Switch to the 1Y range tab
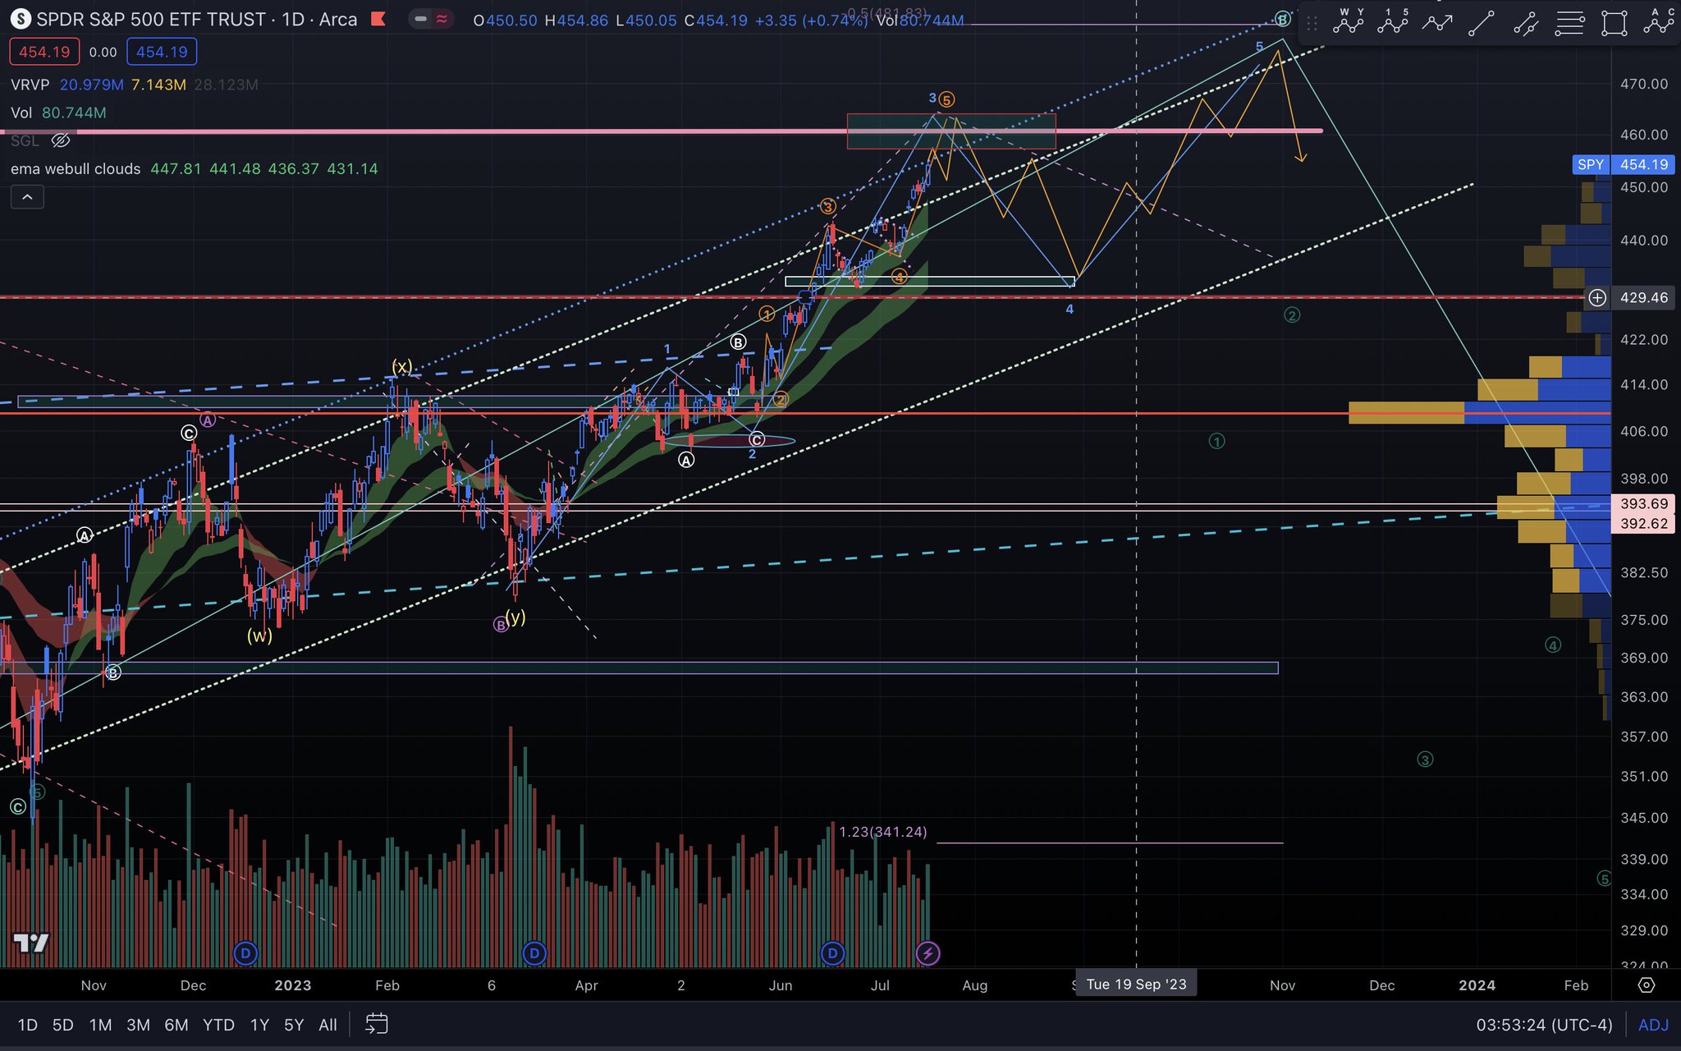 [x=259, y=1025]
